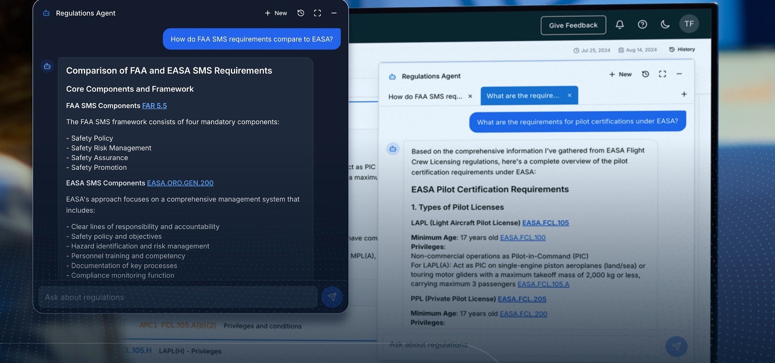Minimize the light Regulations Agent panel
Viewport: 775px width, 363px height.
679,74
